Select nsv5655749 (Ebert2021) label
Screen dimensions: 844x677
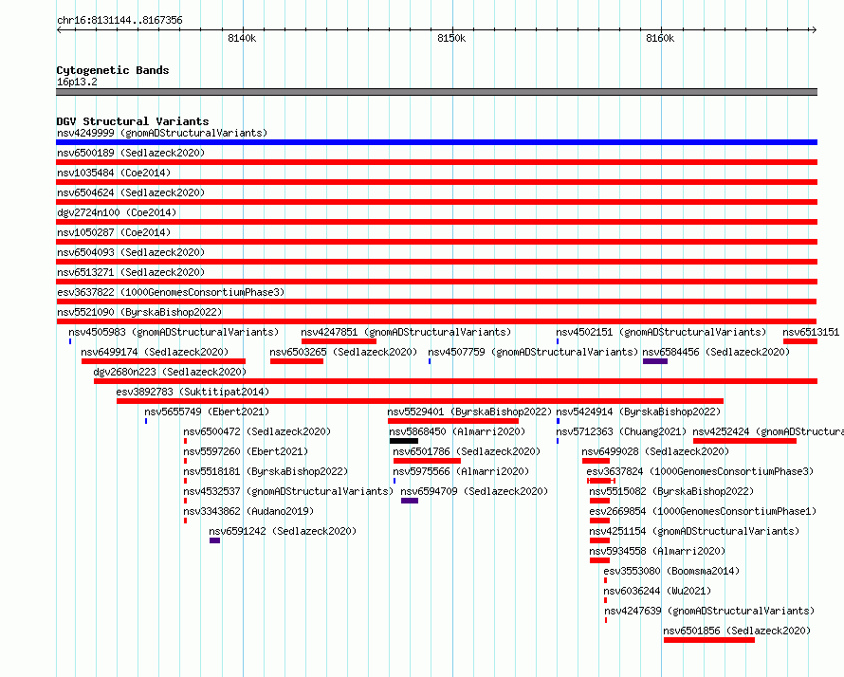[x=207, y=412]
